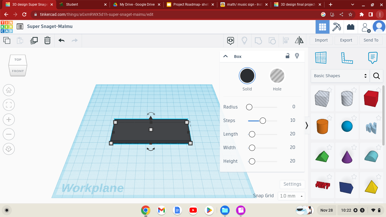Select the red box shape thumbnail

(x=371, y=98)
